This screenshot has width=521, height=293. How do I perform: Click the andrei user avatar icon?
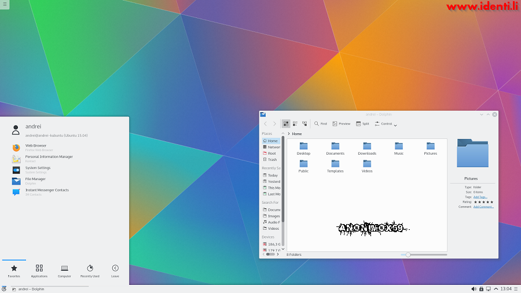click(16, 130)
